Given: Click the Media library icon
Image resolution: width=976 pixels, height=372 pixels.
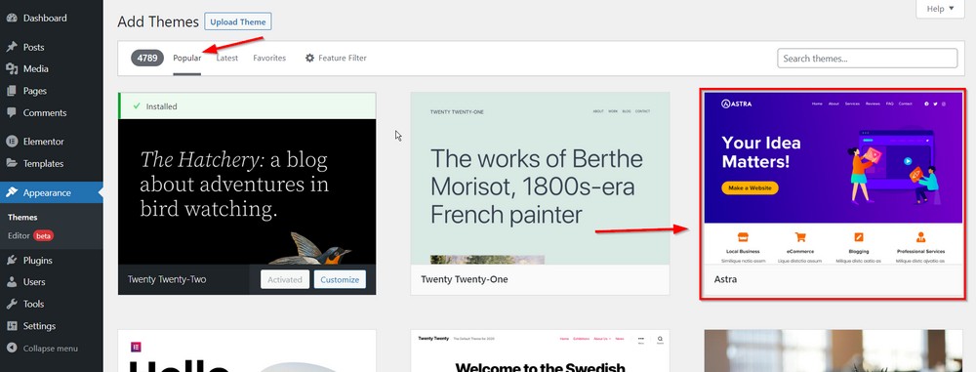Looking at the screenshot, I should [x=11, y=68].
